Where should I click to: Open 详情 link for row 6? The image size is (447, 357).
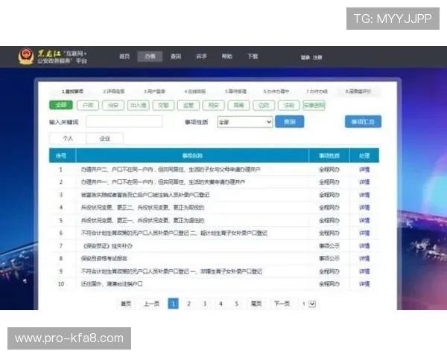364,233
